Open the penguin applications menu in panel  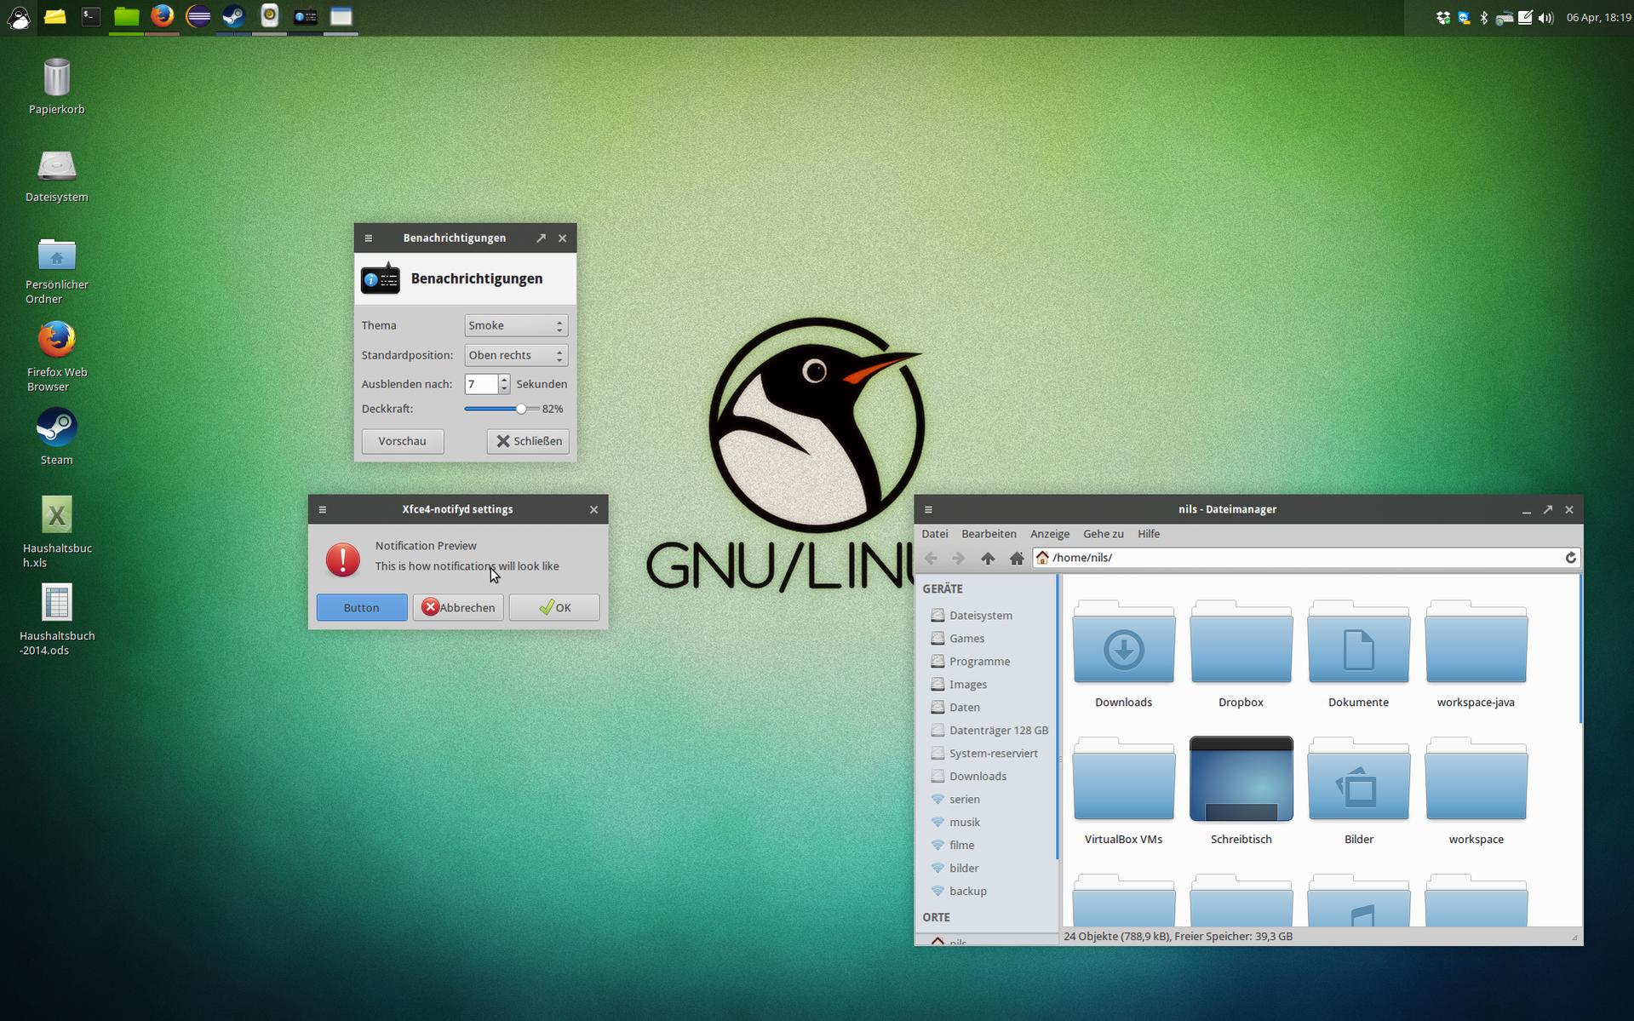click(x=19, y=17)
